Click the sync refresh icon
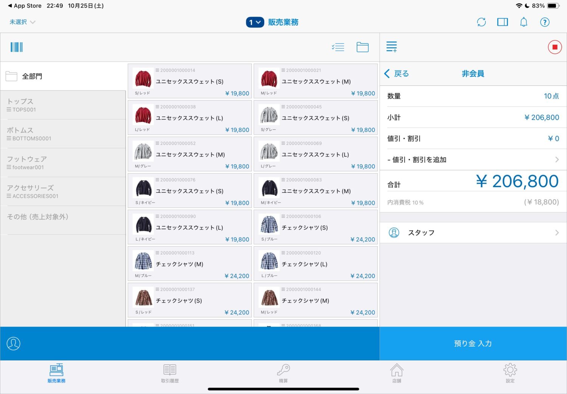 (x=481, y=22)
